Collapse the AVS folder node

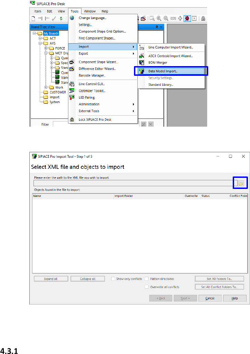coord(40,43)
